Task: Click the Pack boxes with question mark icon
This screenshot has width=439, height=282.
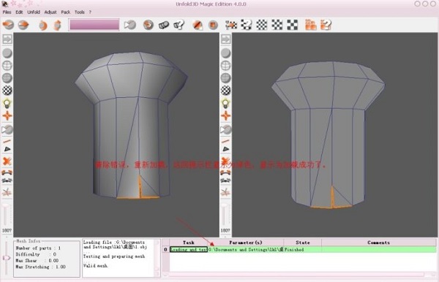Action: [326, 25]
